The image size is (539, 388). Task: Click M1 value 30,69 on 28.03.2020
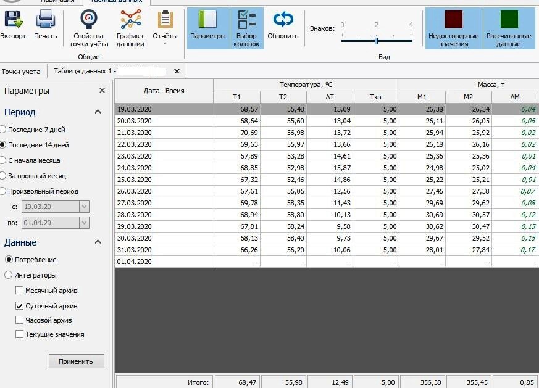click(422, 215)
